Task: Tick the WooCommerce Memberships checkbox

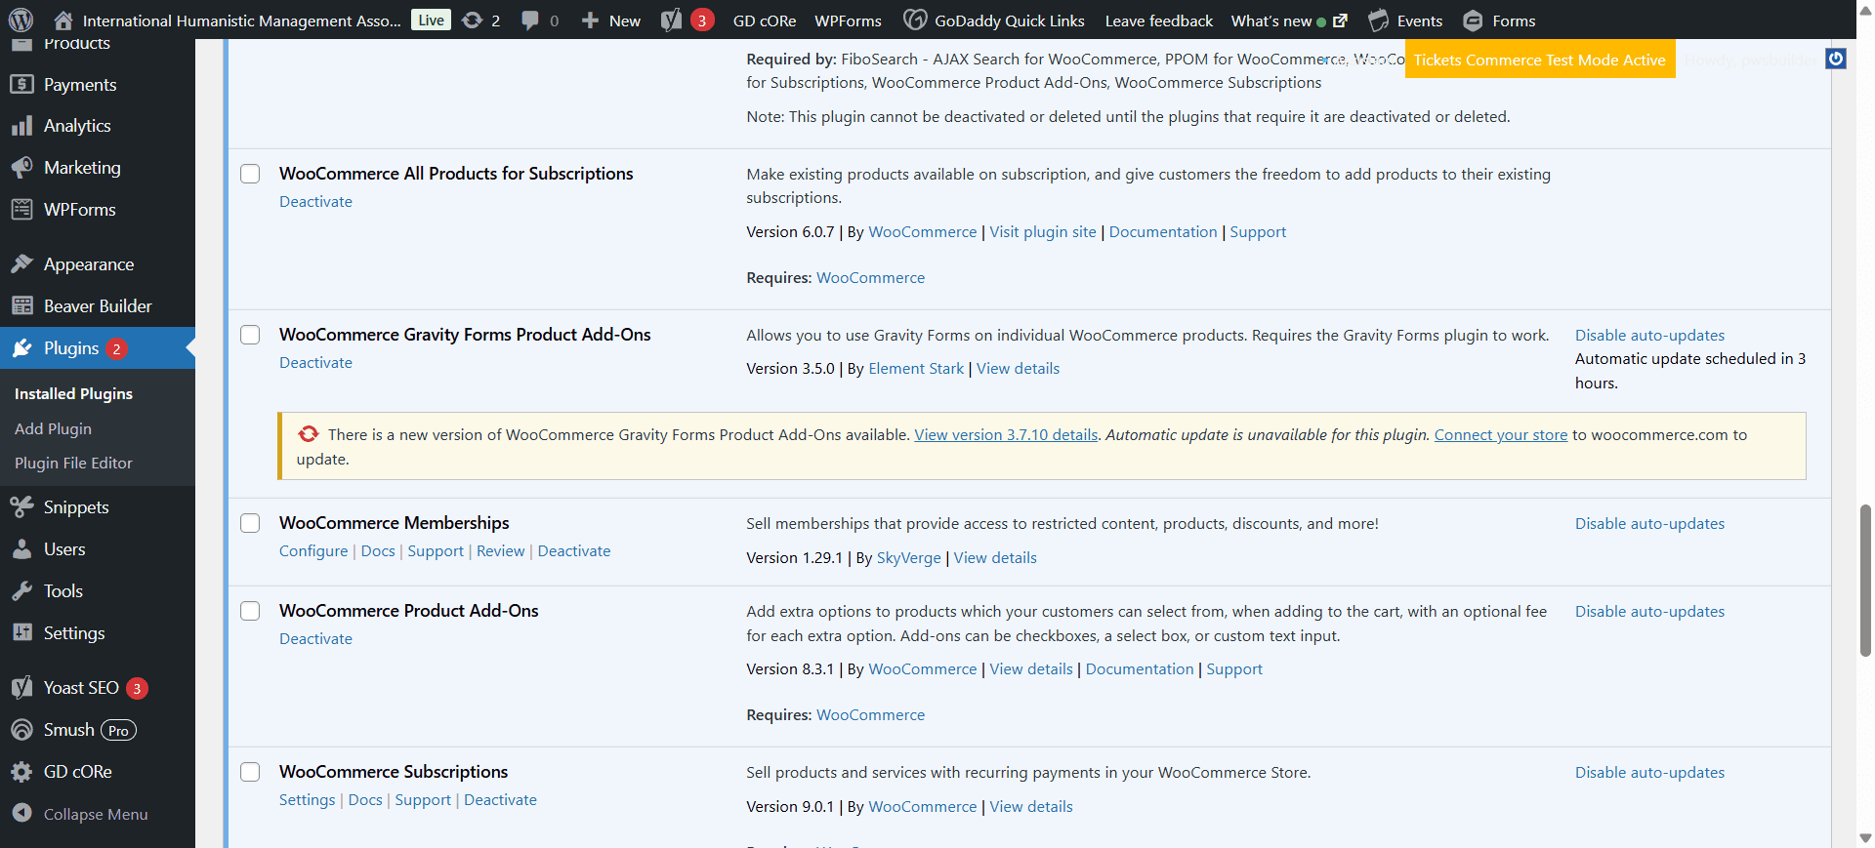Action: click(x=251, y=523)
